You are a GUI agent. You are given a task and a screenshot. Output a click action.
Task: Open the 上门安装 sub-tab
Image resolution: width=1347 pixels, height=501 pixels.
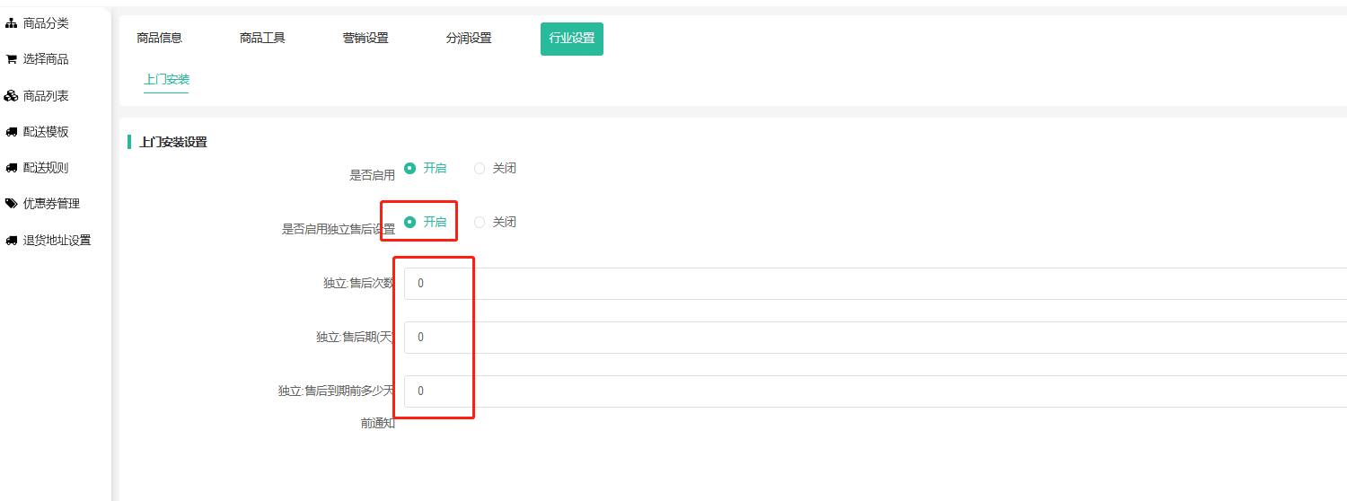(166, 79)
